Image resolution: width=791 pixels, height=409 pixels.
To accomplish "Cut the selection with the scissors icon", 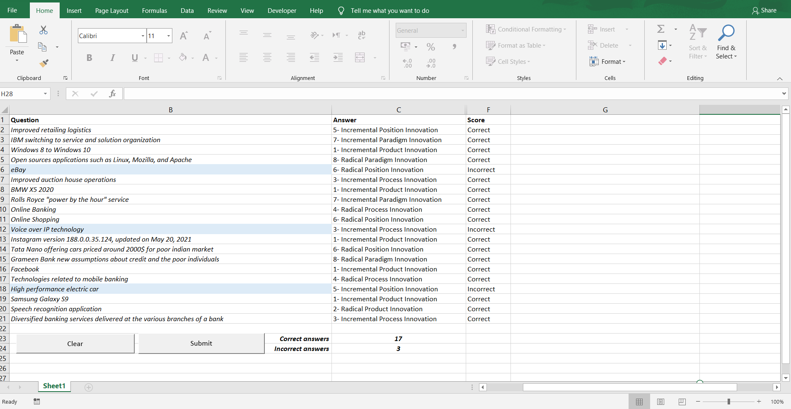I will [x=43, y=30].
